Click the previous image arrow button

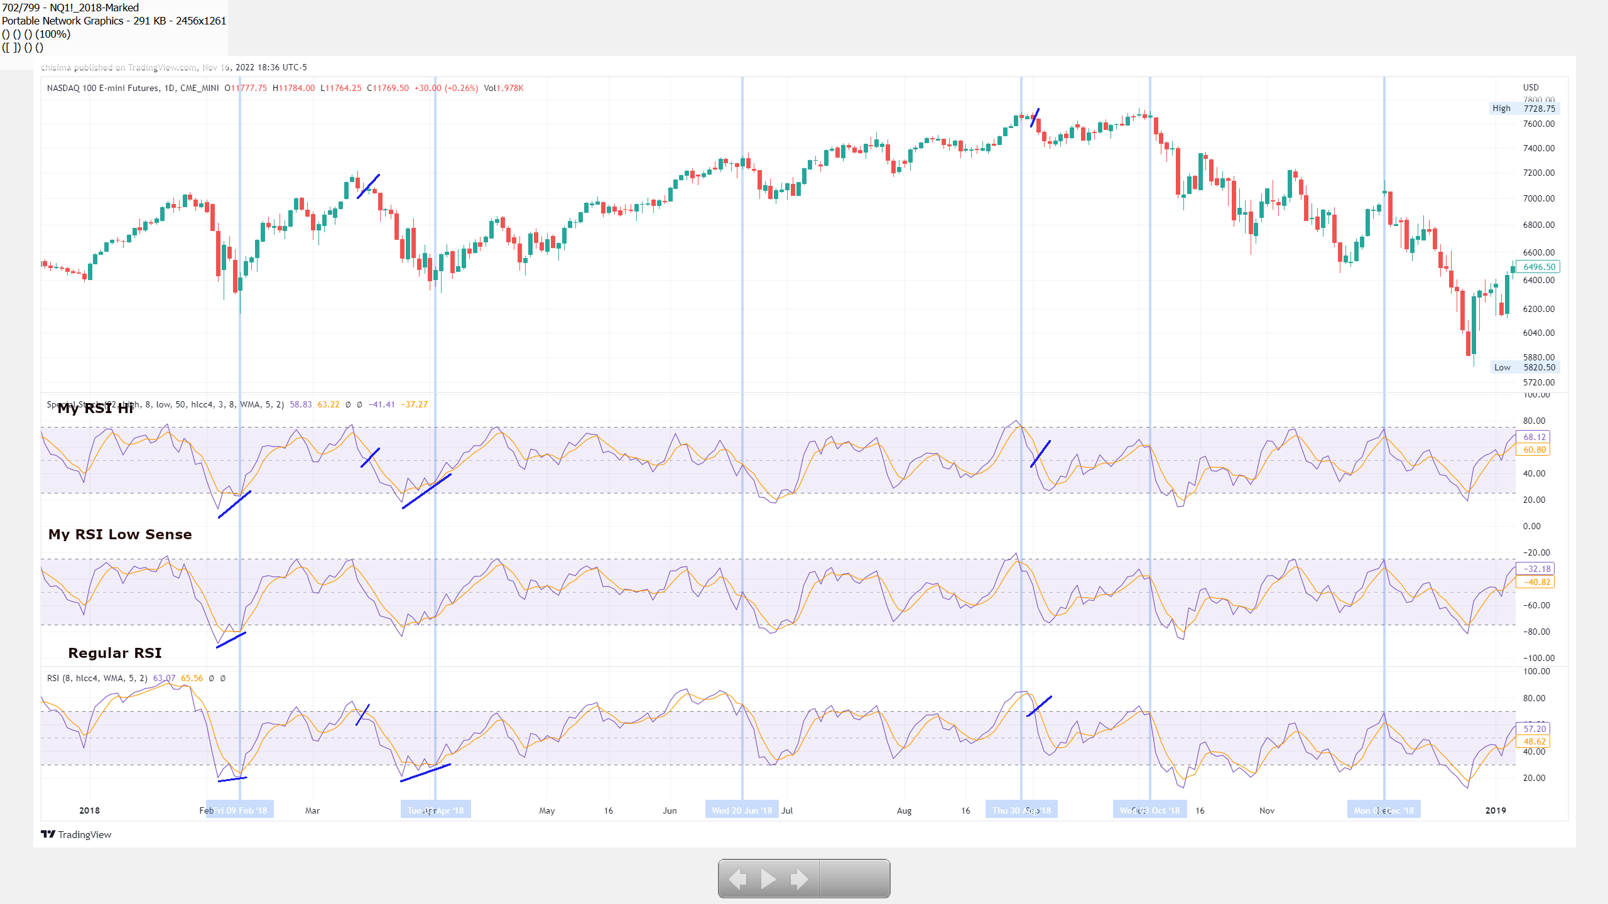pos(737,879)
